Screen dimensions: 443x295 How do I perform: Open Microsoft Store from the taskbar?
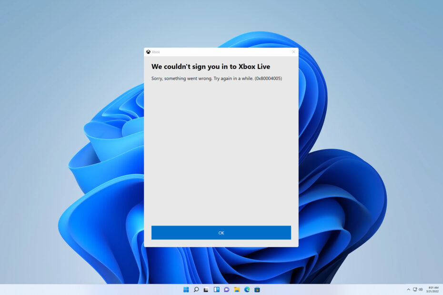coord(257,289)
